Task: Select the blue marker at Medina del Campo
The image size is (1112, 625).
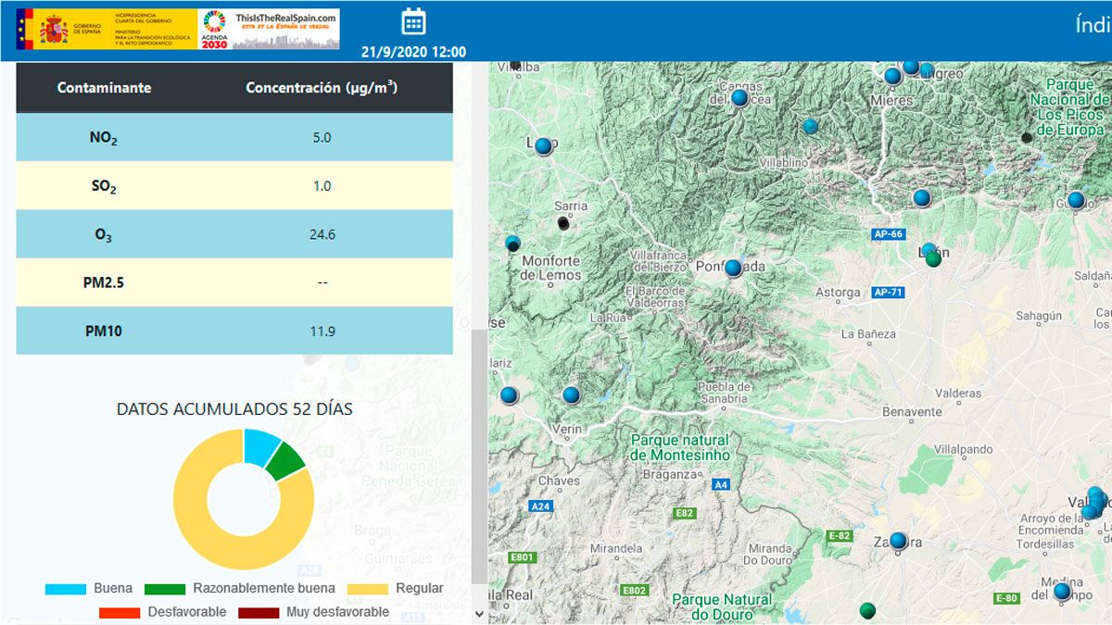Action: (1062, 591)
